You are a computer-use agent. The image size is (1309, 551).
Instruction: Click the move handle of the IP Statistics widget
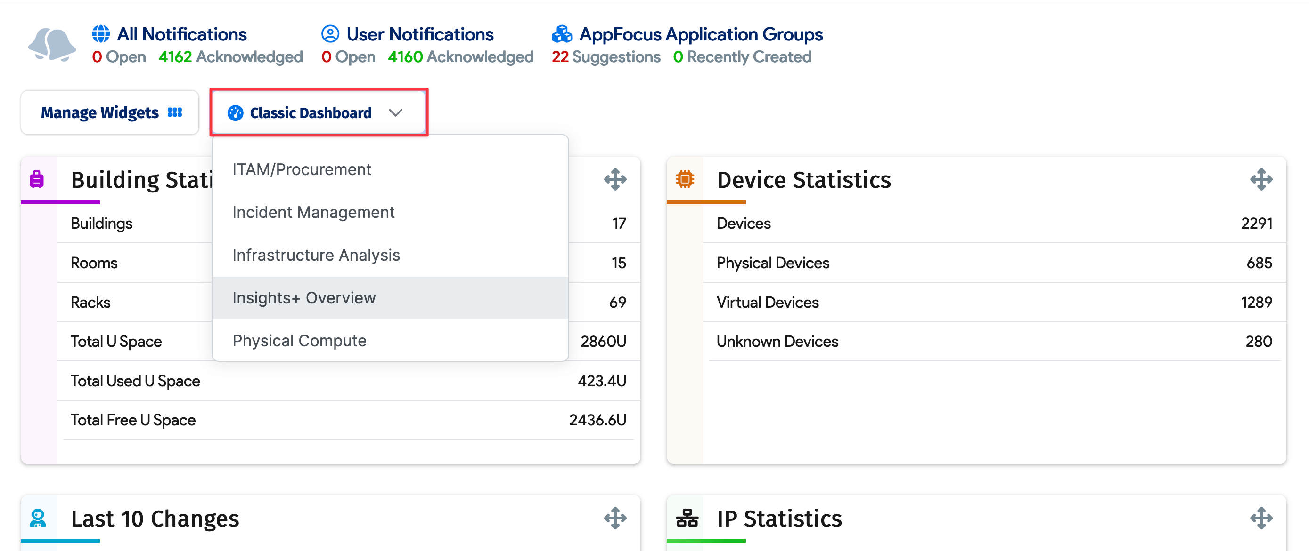pos(1262,518)
